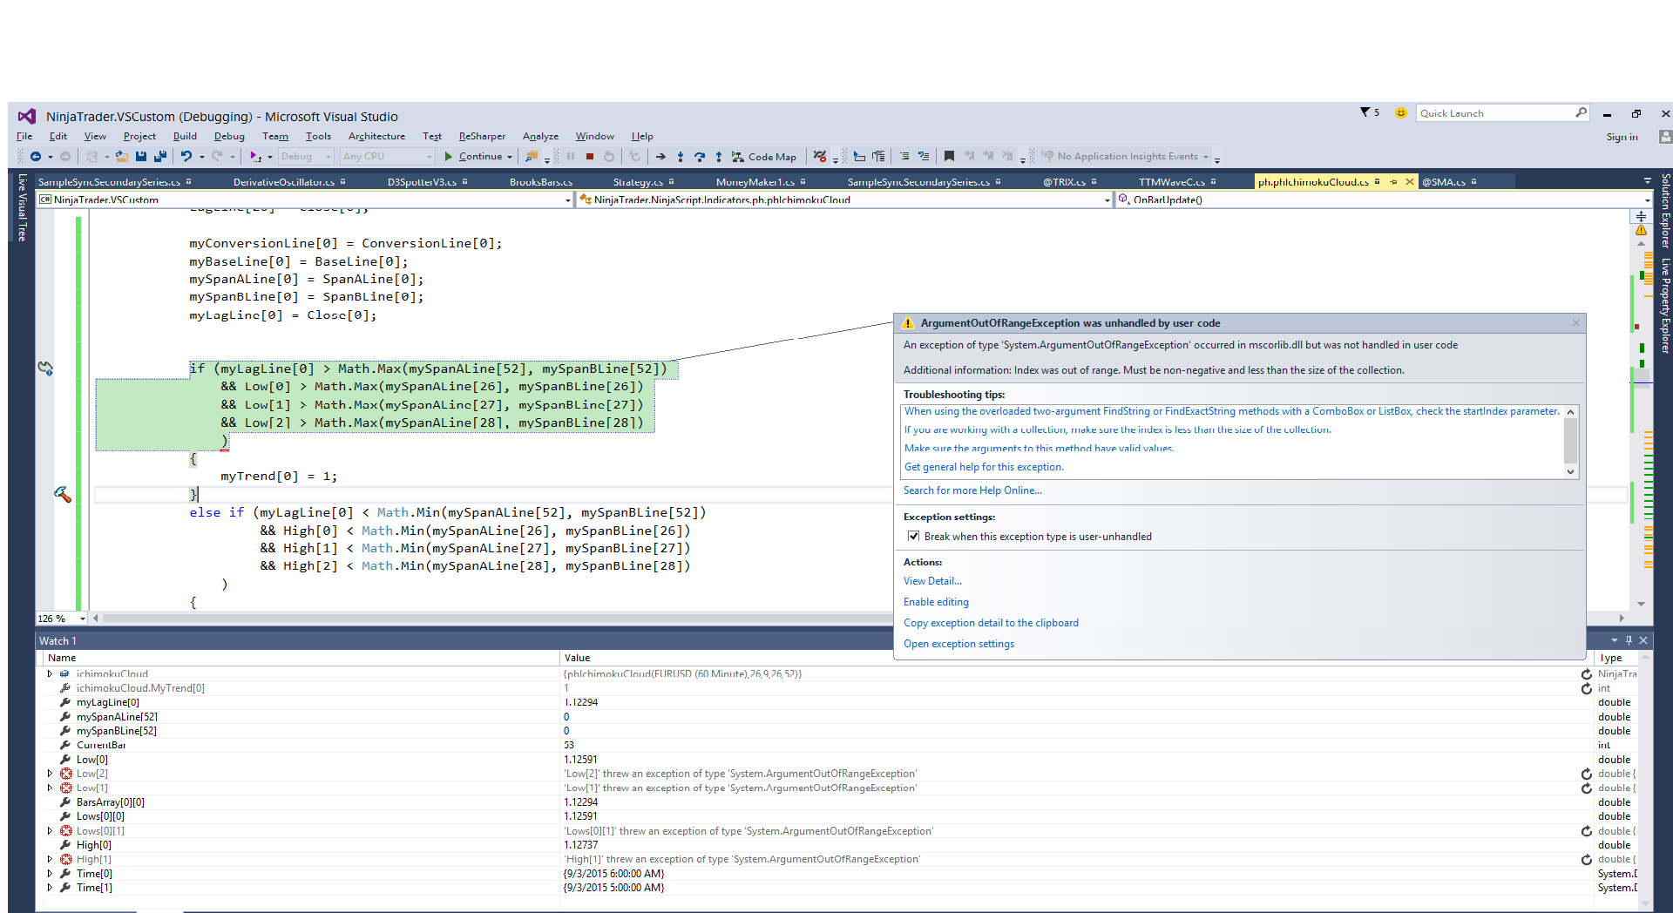Click the Step Into arrow icon
This screenshot has width=1673, height=913.
(x=680, y=157)
